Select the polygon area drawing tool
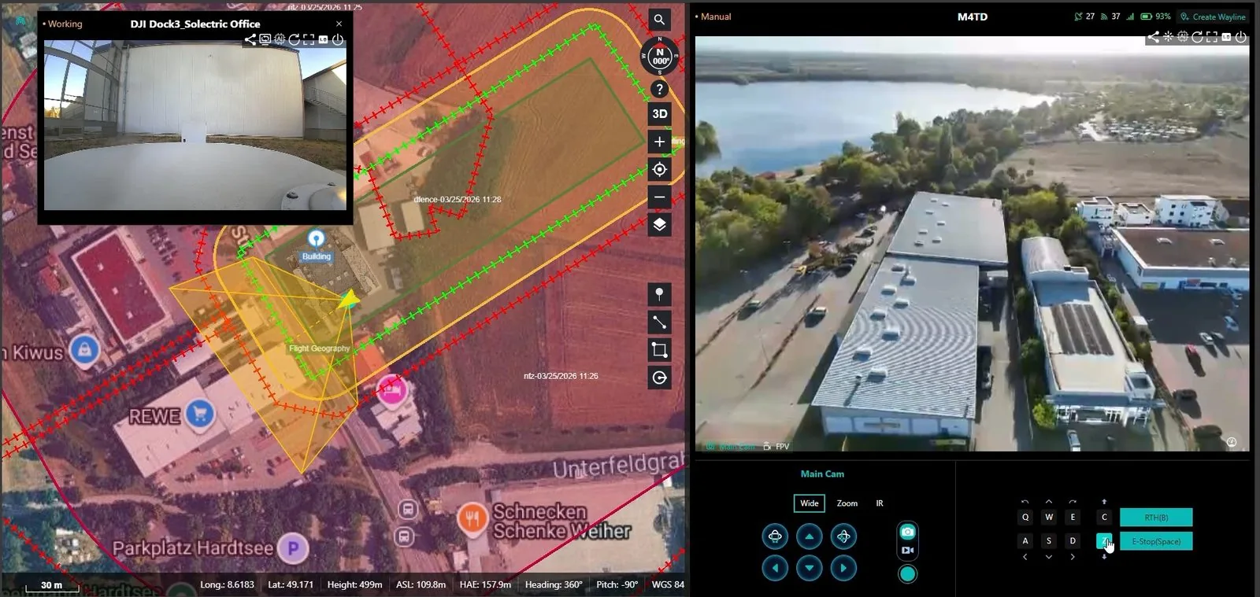The image size is (1260, 597). 659,350
